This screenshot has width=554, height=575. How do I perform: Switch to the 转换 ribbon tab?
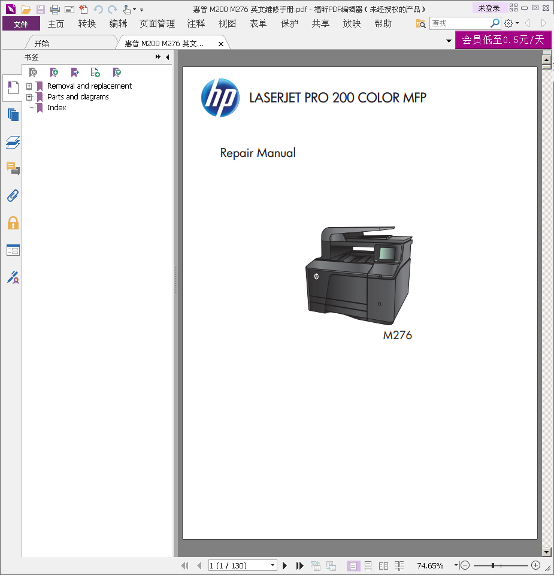pos(87,24)
